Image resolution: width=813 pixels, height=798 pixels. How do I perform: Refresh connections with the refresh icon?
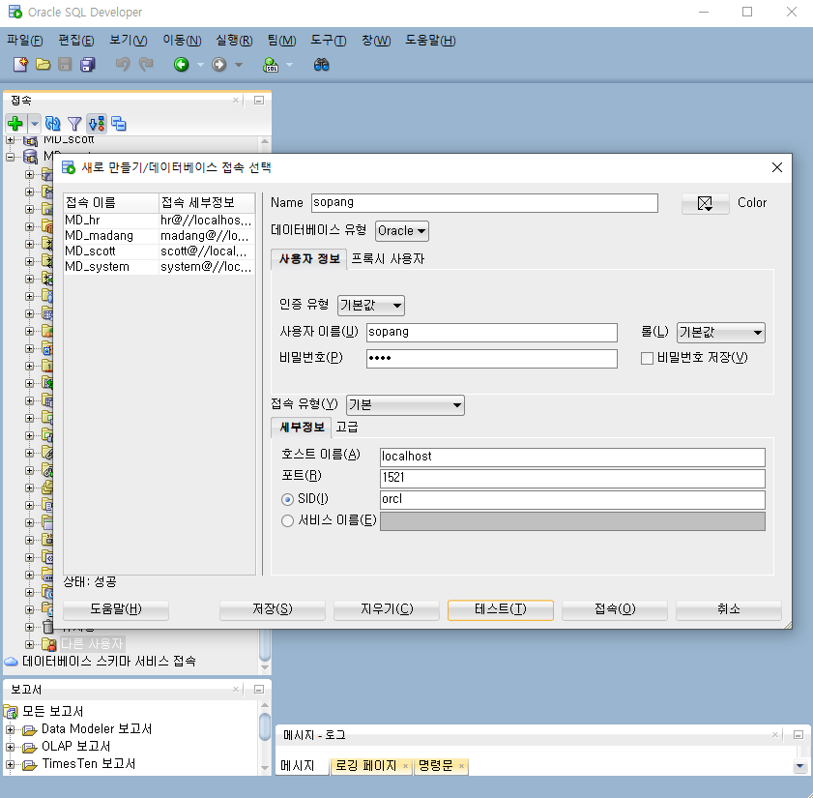(x=52, y=124)
